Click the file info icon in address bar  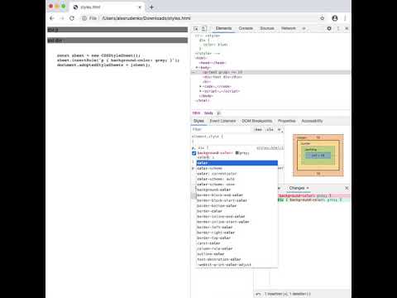84,18
